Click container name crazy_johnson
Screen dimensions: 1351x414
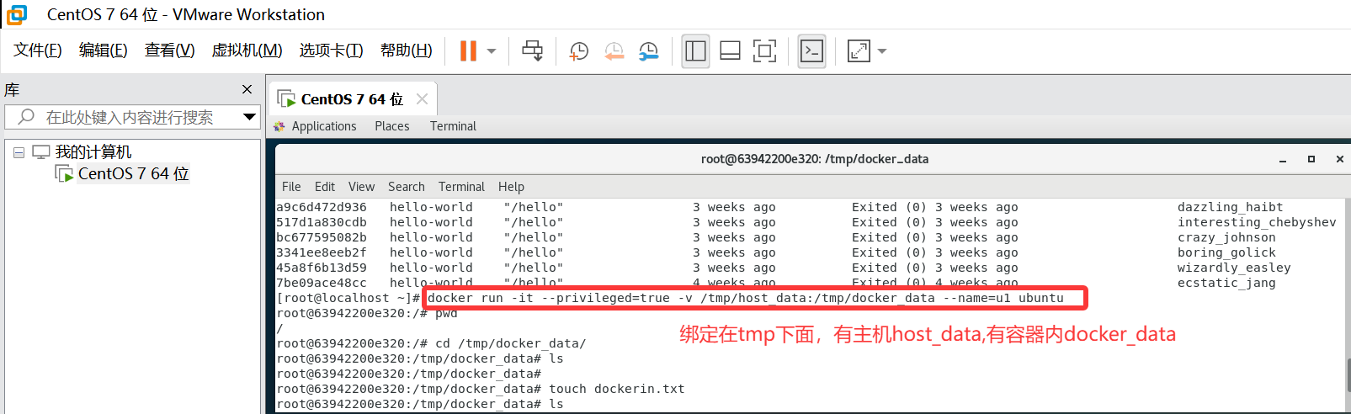pyautogui.click(x=1226, y=237)
